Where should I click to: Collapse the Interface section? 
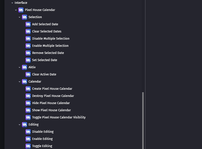pos(12,3)
